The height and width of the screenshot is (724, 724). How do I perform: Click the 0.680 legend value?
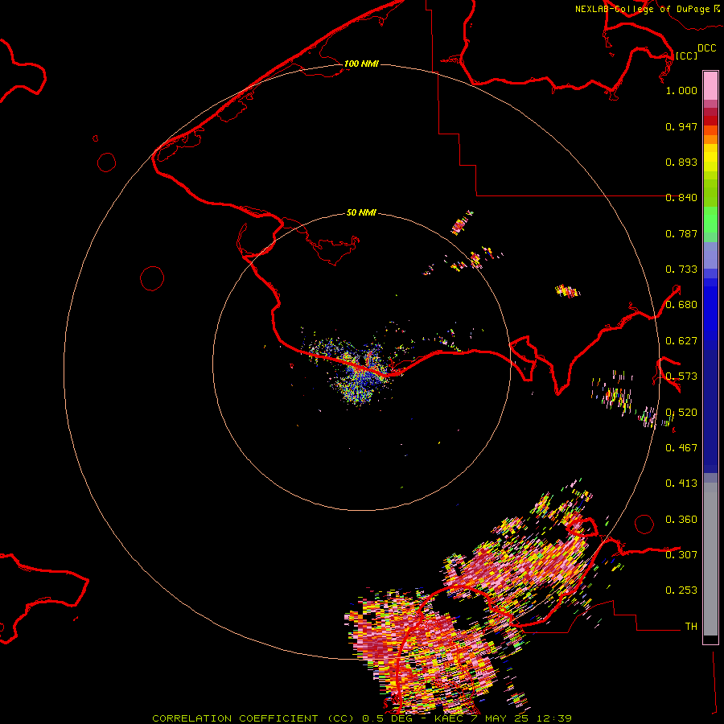(681, 305)
